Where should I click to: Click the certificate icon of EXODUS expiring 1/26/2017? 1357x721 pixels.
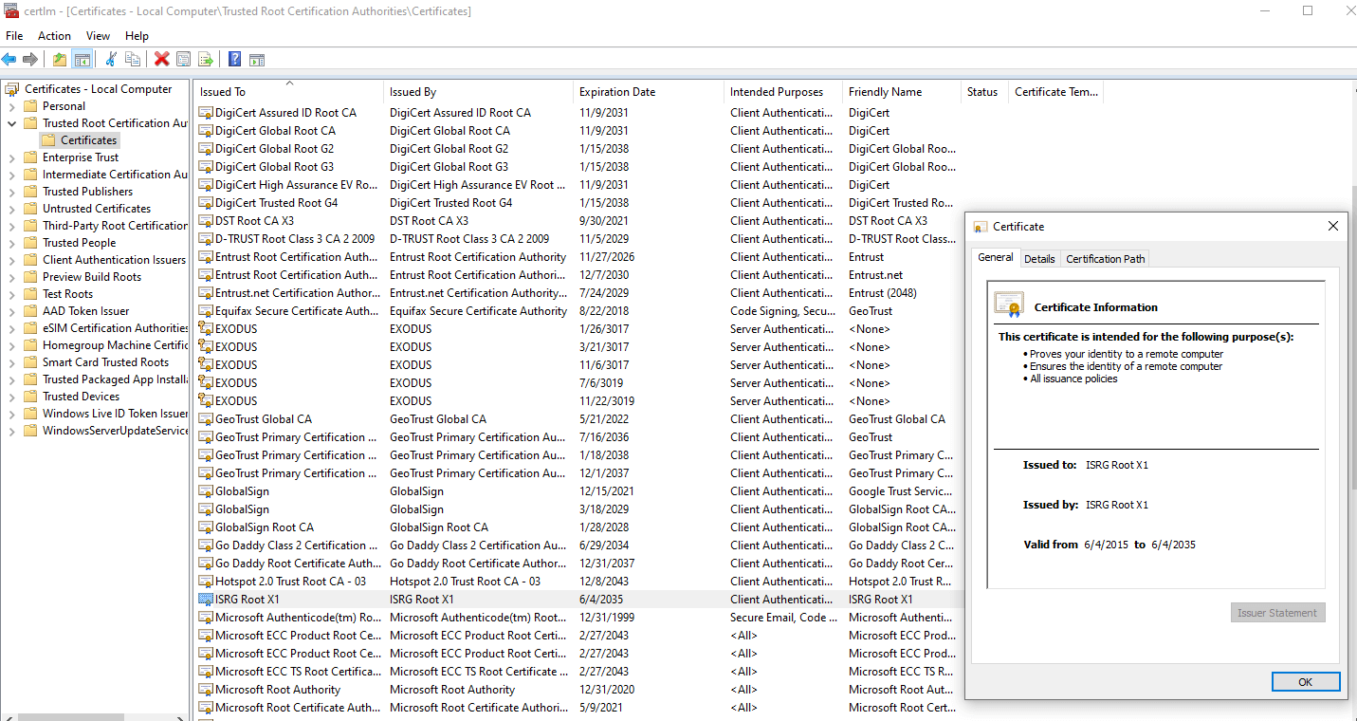point(205,329)
